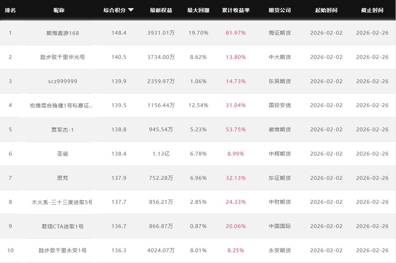Open trader 期海遨游168 profile
This screenshot has height=263, width=396.
(x=62, y=33)
